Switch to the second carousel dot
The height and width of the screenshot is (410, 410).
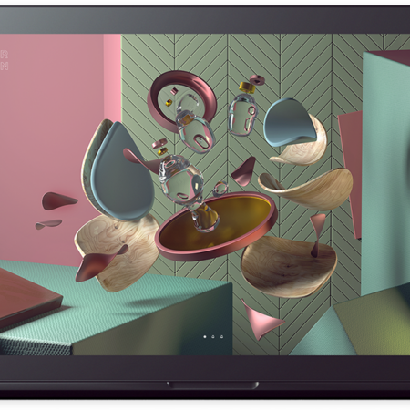point(213,336)
